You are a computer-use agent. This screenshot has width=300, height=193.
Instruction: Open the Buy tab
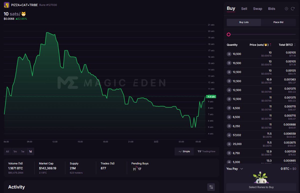231,9
